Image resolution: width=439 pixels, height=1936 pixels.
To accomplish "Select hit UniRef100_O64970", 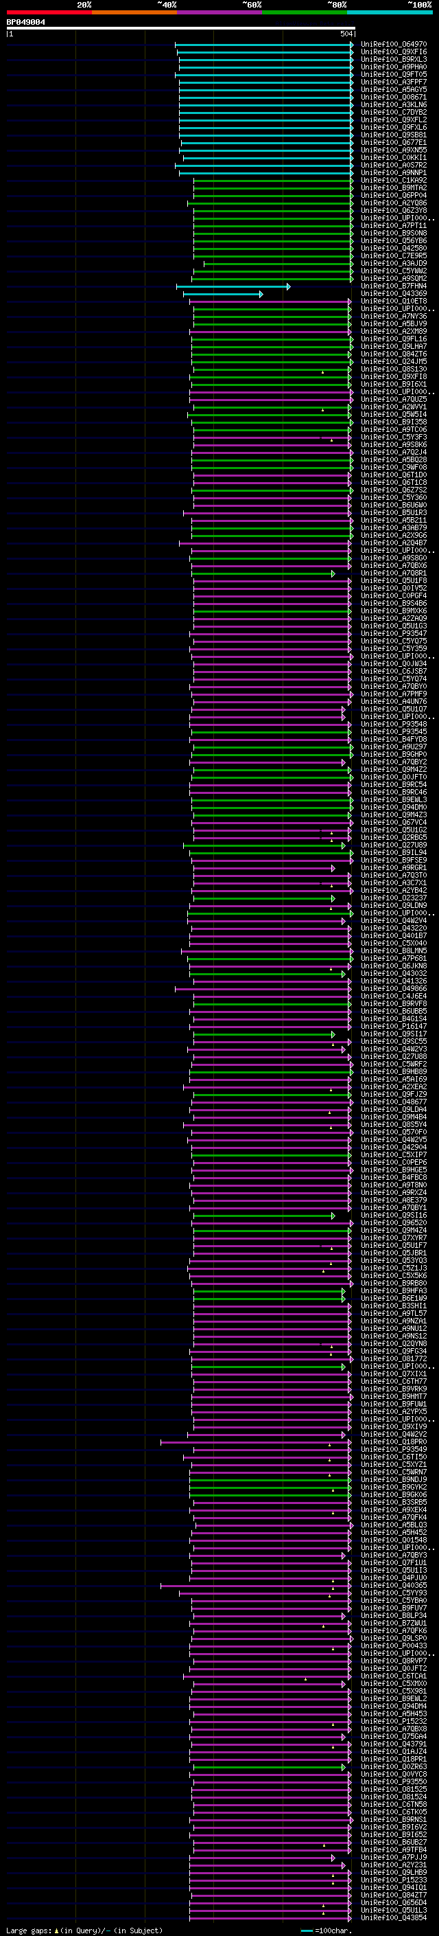I will (x=394, y=45).
